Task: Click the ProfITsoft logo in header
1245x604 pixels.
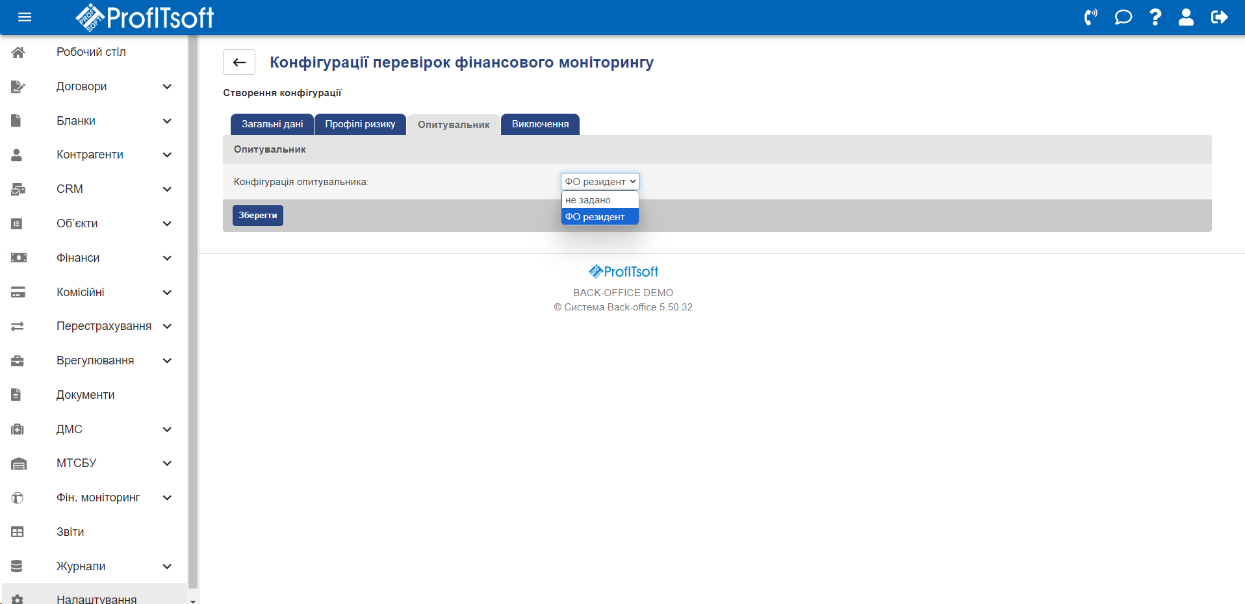Action: pyautogui.click(x=145, y=18)
